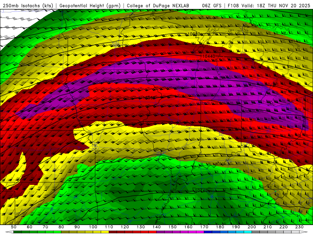Viewport: 313px width, 234px height.
Task: Click the 170 value on the color scale
Action: 204,227
